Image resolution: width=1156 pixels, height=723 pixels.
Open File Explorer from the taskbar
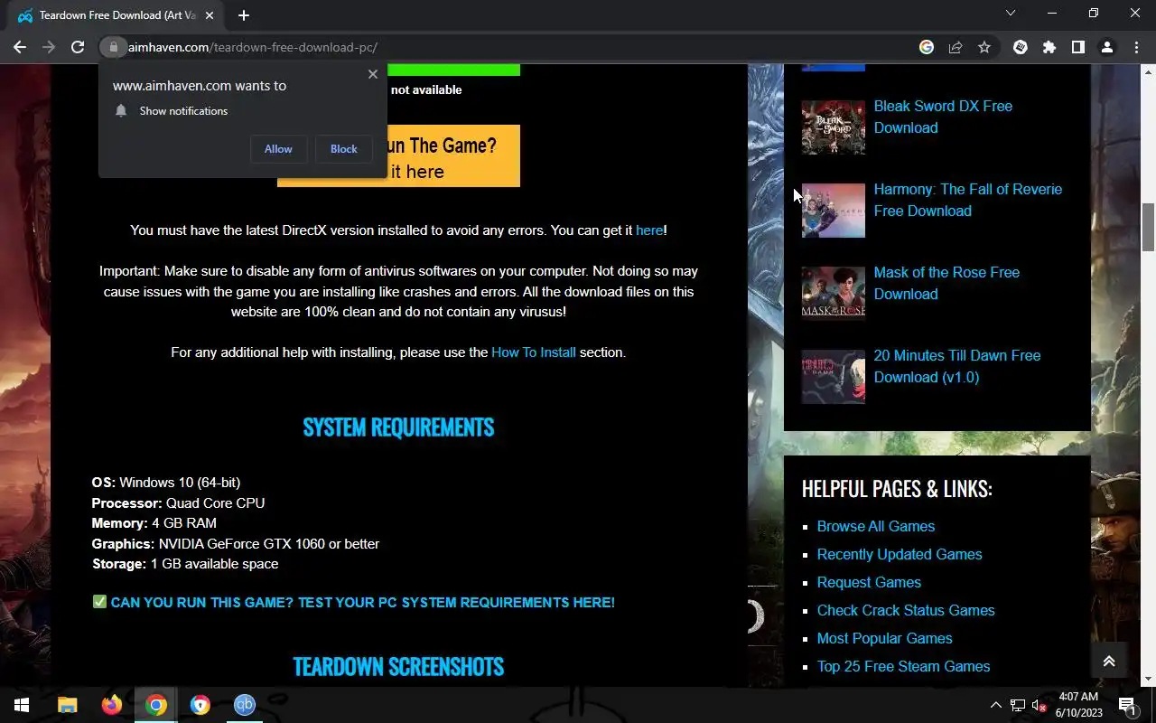68,705
